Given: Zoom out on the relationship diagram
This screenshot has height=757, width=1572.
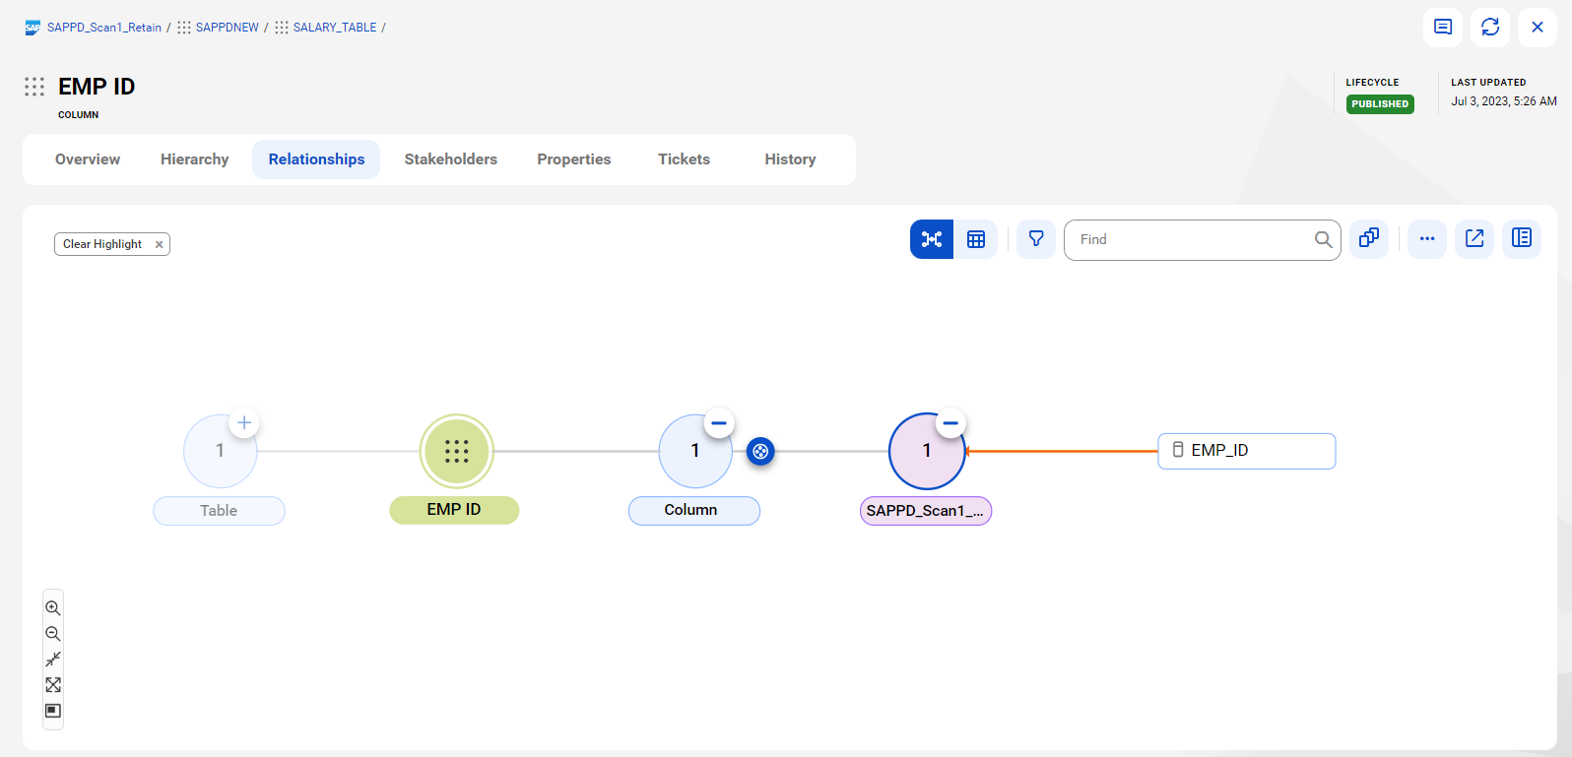Looking at the screenshot, I should coord(53,634).
